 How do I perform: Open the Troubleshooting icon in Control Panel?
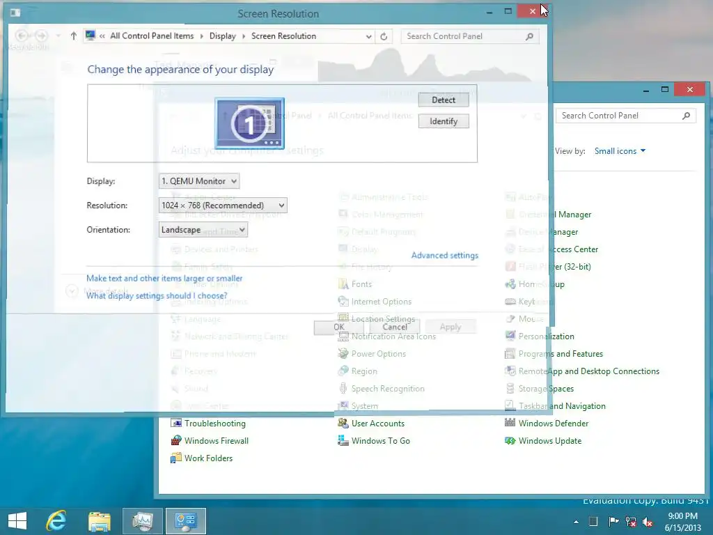point(176,423)
